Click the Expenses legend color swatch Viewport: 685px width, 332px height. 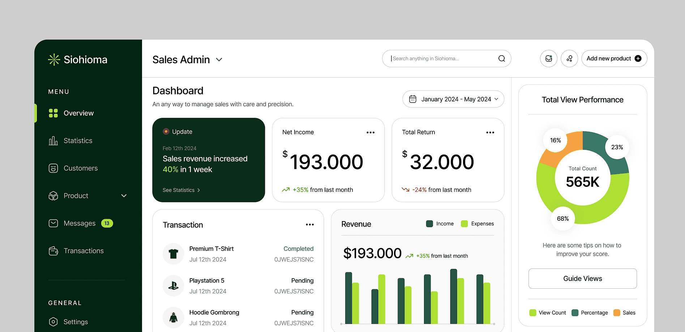click(x=464, y=224)
